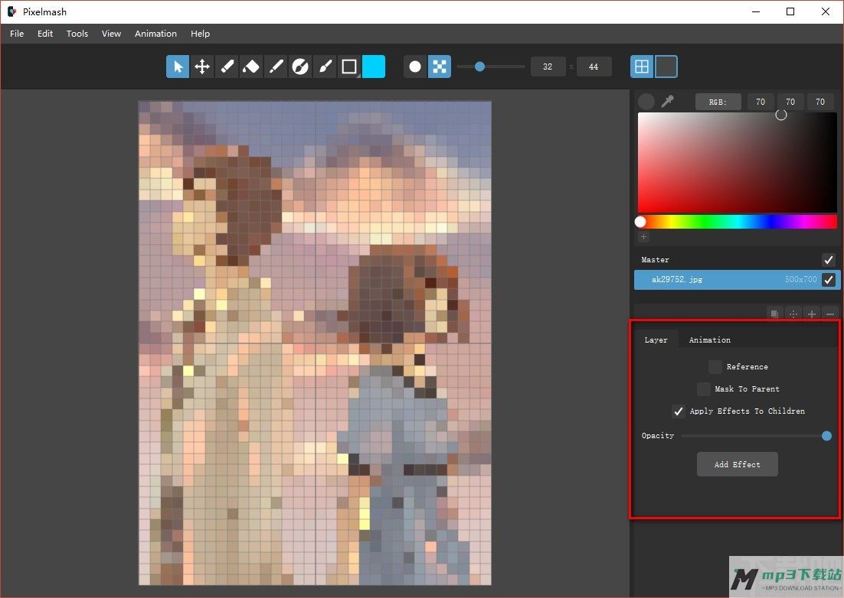The image size is (844, 598).
Task: Toggle Master layer visibility checkbox
Action: click(x=829, y=260)
